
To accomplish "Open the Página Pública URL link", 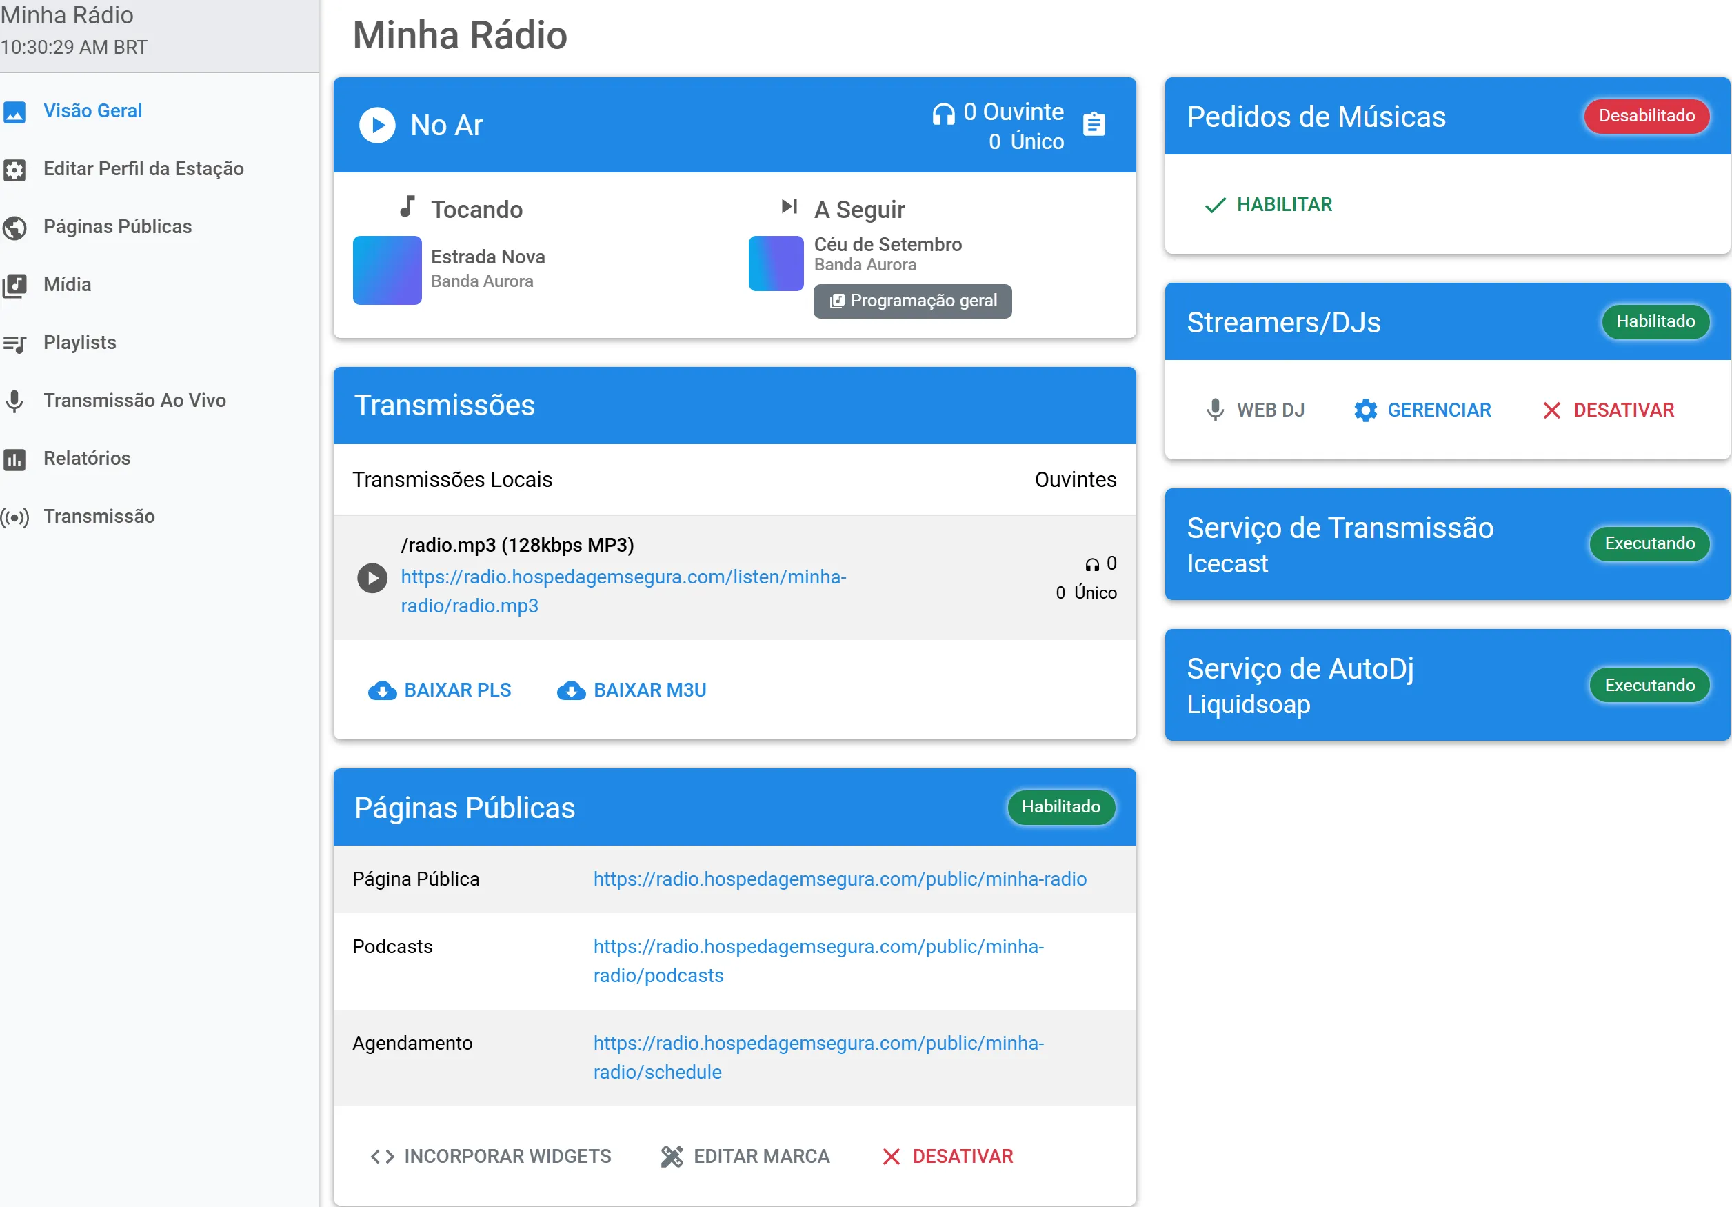I will (x=840, y=879).
